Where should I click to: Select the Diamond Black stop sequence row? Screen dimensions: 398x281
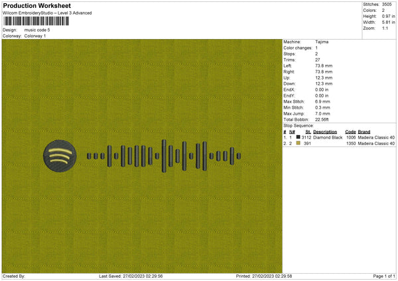339,137
